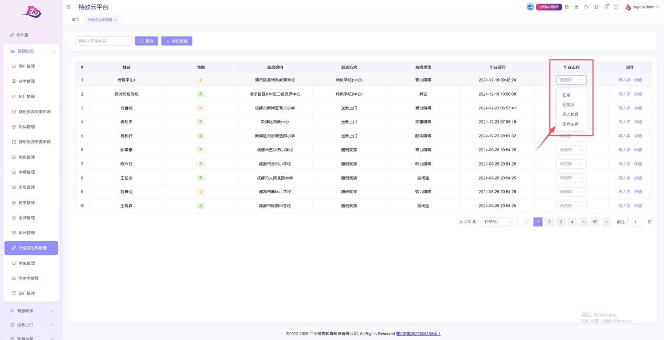
Task: Click 详情 for 高翊宇
Action: [638, 121]
